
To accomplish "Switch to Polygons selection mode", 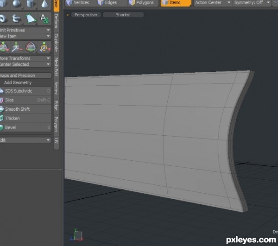I will point(143,3).
